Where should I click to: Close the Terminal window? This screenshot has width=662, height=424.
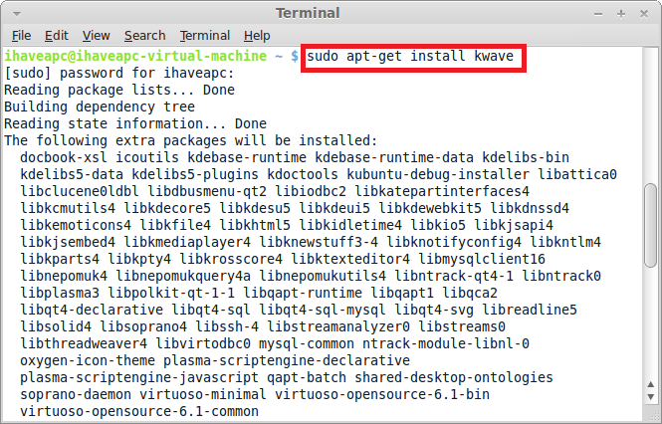[644, 14]
